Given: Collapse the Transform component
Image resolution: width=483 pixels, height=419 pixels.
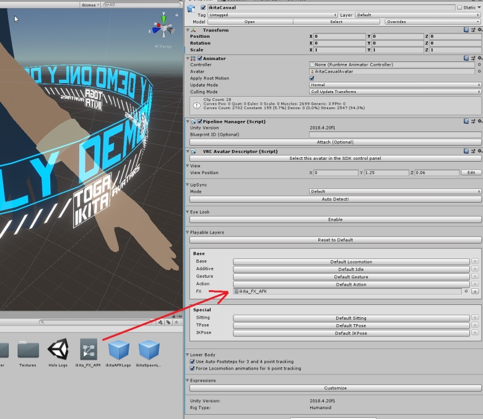Looking at the screenshot, I should [188, 30].
